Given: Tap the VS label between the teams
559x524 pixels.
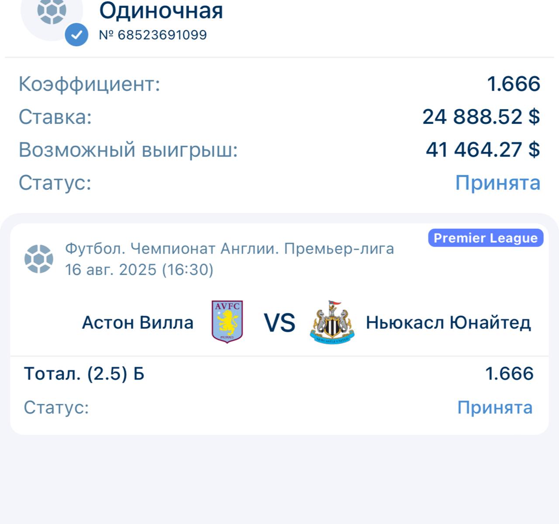Looking at the screenshot, I should (x=279, y=323).
